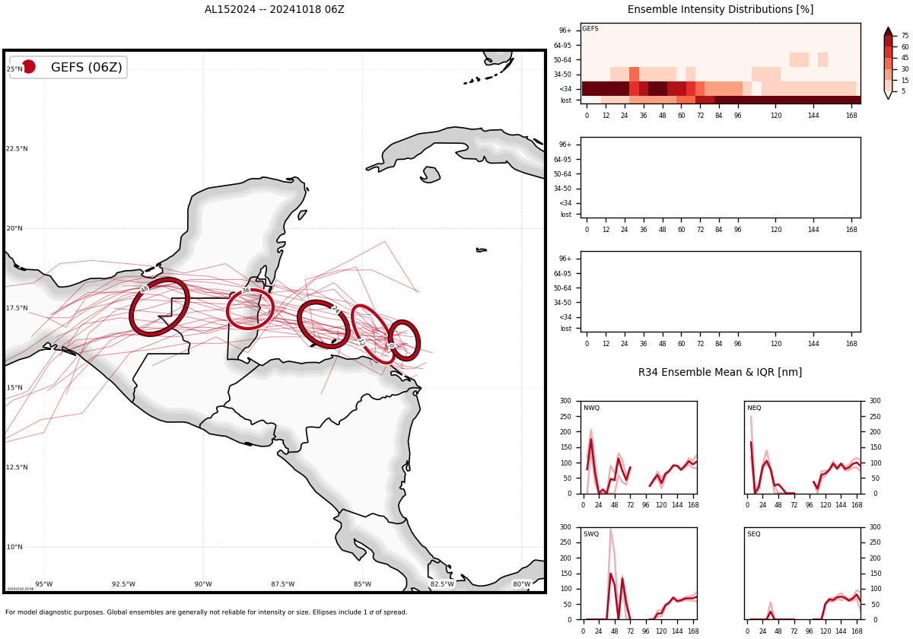Select the ellipse labeled 36 on the map
This screenshot has height=639, width=913.
pyautogui.click(x=250, y=309)
